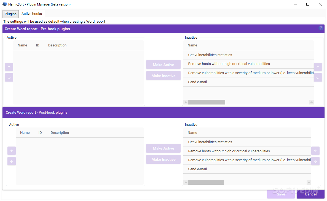Screen dimensions: 327x201
Task: Click Pre-hook Inactive horizontal scrollbar thumb
Action: click(x=207, y=102)
